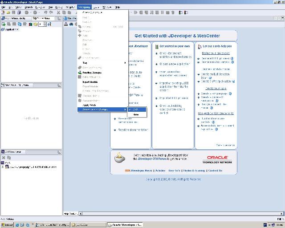This screenshot has height=228, width=285.
Task: Open the Forward button history dropdown arrow
Action: coord(39,12)
